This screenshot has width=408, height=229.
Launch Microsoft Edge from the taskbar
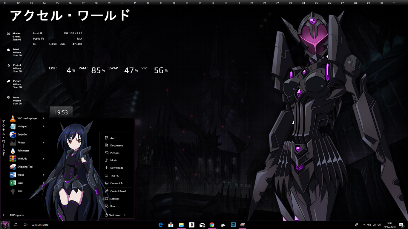tap(161, 225)
